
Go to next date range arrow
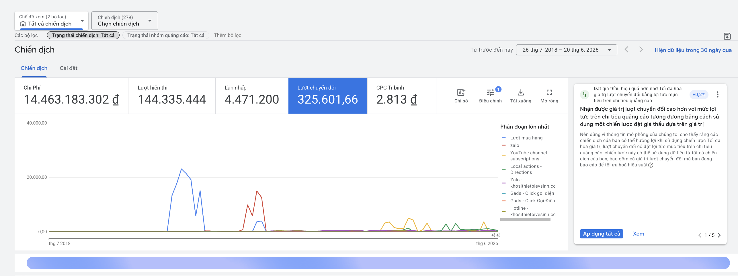[x=641, y=50]
